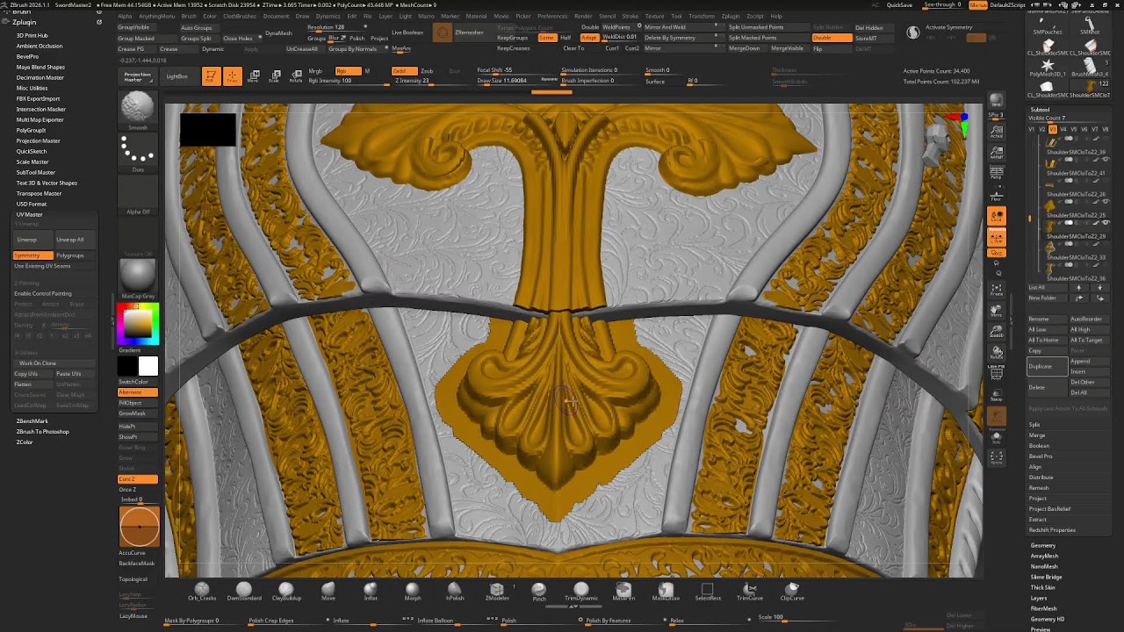Toggle the Rgb color mode
This screenshot has height=632, width=1124.
point(347,71)
